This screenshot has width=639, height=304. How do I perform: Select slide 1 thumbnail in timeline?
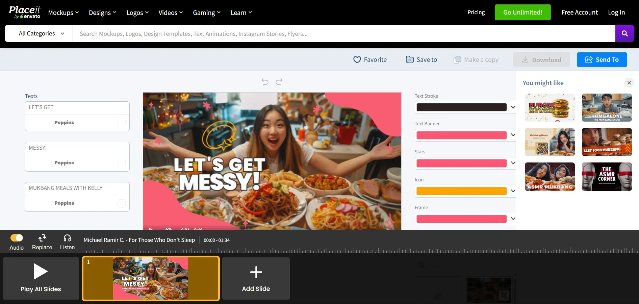click(x=151, y=278)
